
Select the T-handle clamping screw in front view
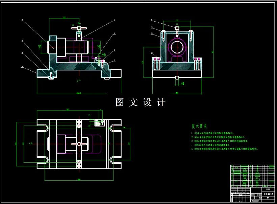tap(79, 32)
